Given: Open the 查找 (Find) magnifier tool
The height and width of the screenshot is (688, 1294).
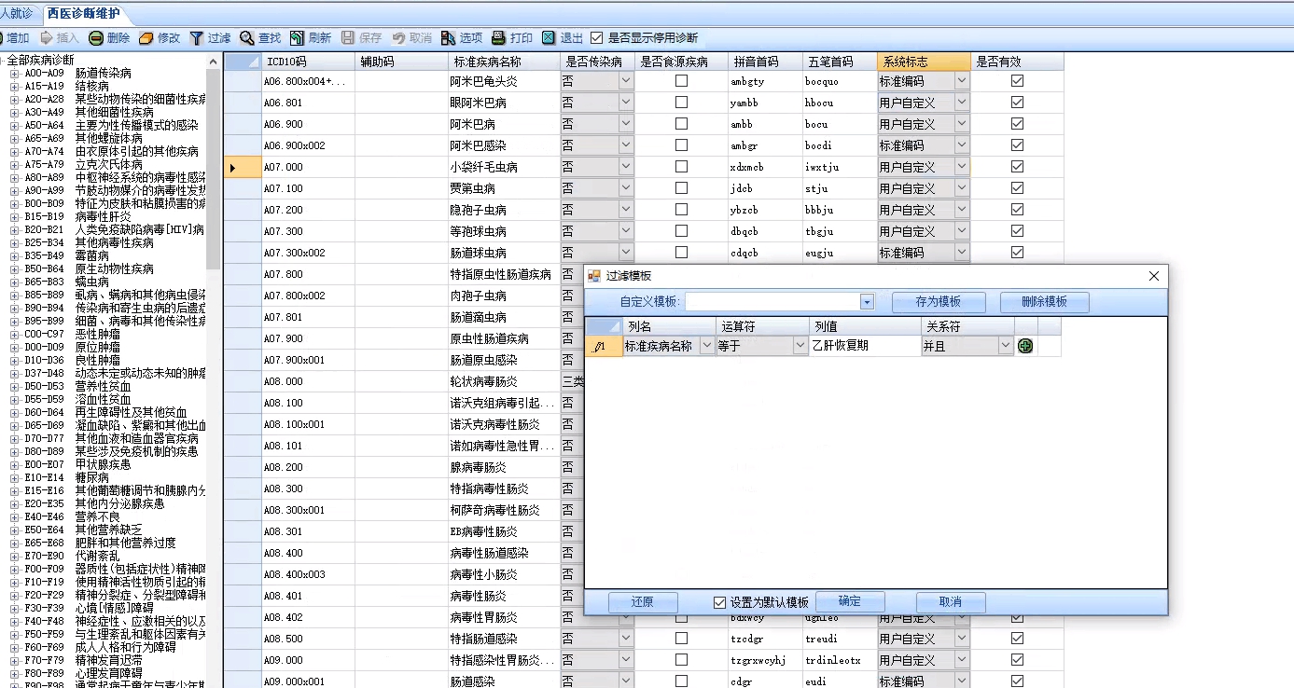Looking at the screenshot, I should pyautogui.click(x=247, y=38).
